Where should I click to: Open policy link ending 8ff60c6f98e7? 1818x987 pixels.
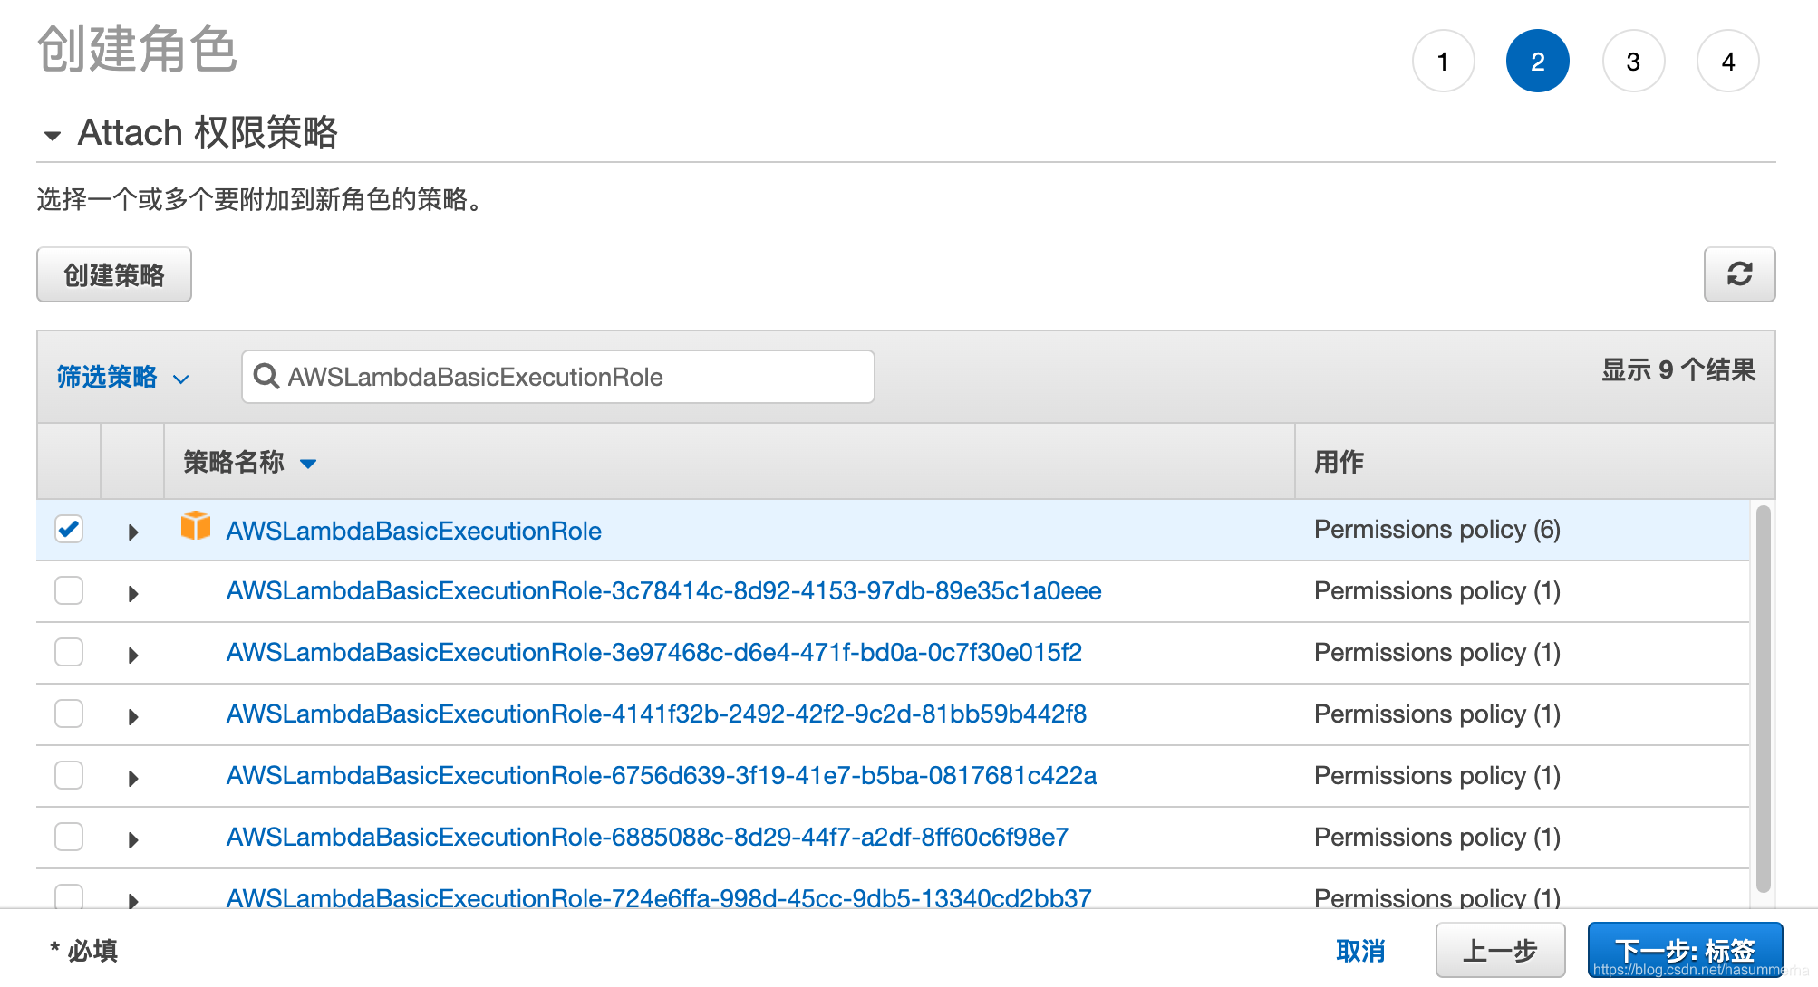[647, 837]
